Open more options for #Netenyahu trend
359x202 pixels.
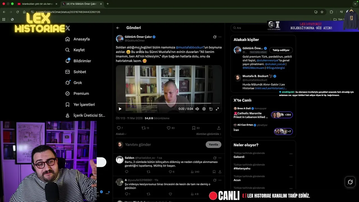[x=291, y=166]
